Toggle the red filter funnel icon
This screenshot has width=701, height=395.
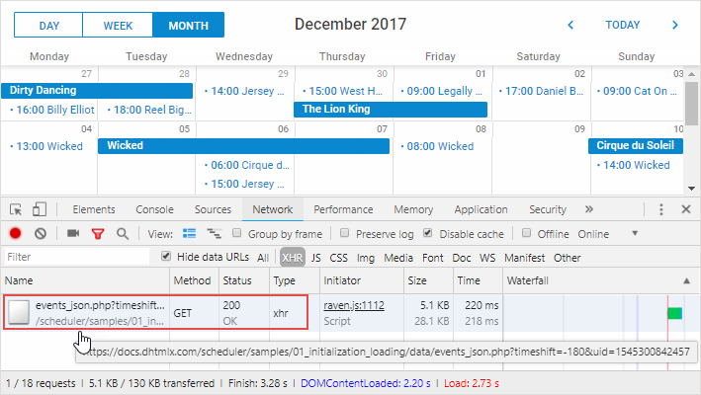click(x=98, y=234)
